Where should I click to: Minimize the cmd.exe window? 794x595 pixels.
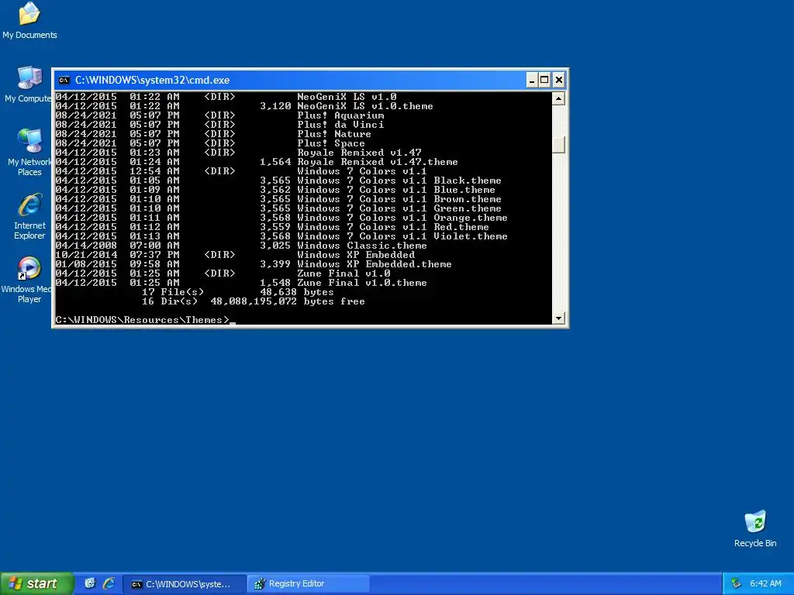click(532, 80)
